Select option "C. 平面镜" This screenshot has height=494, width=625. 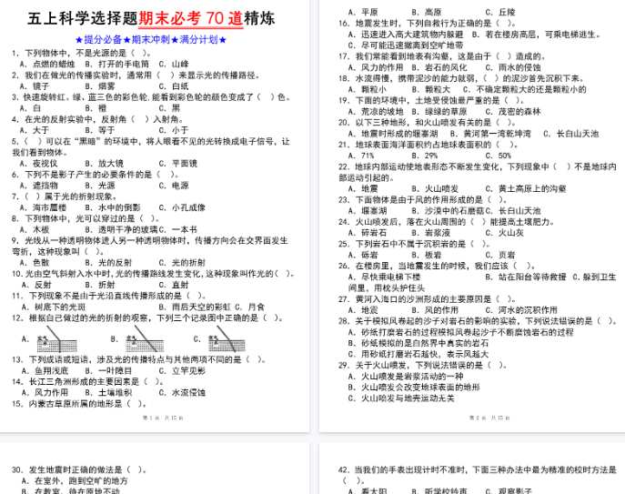[177, 164]
